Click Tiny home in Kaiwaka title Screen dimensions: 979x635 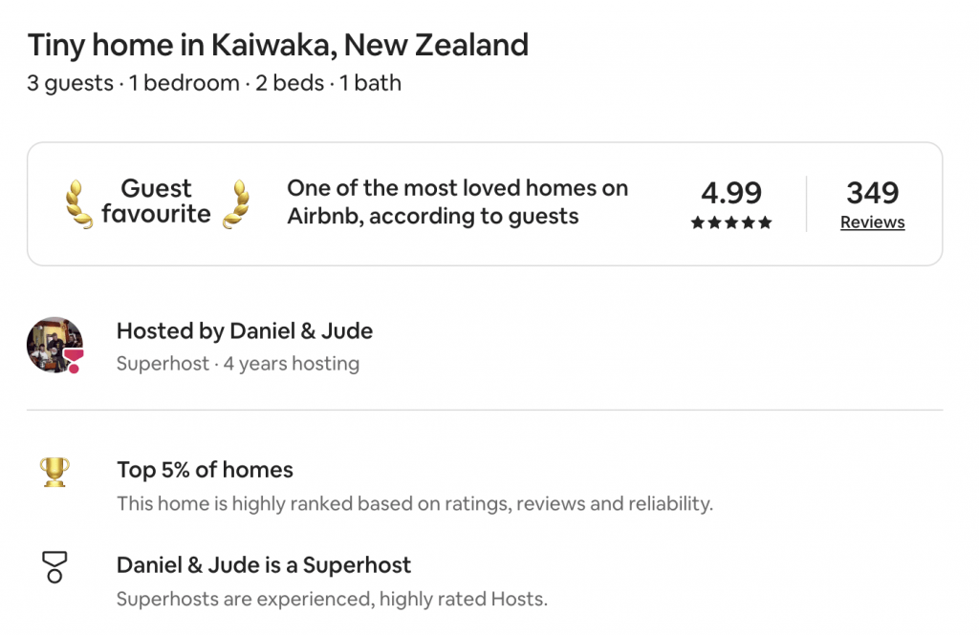click(278, 45)
